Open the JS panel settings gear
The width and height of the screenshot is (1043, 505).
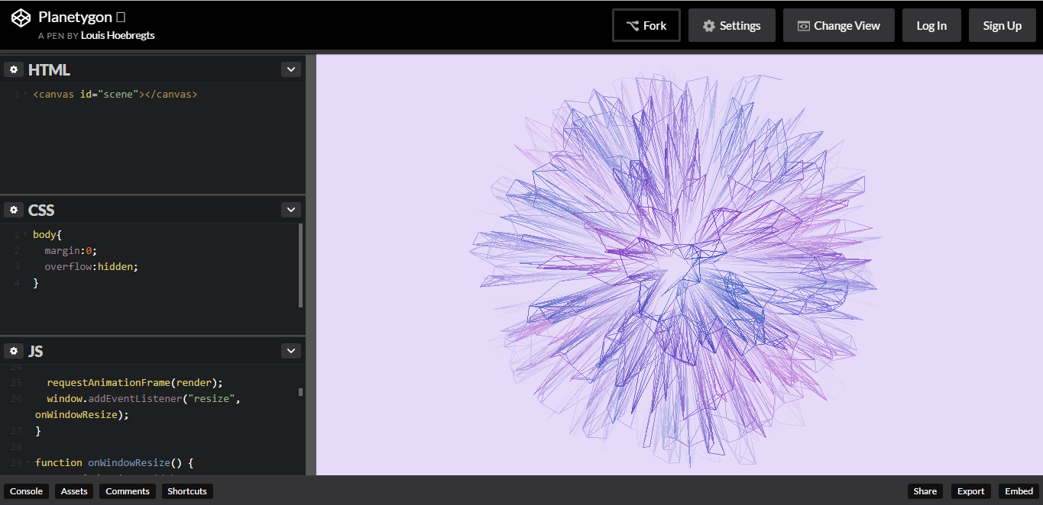tap(13, 350)
